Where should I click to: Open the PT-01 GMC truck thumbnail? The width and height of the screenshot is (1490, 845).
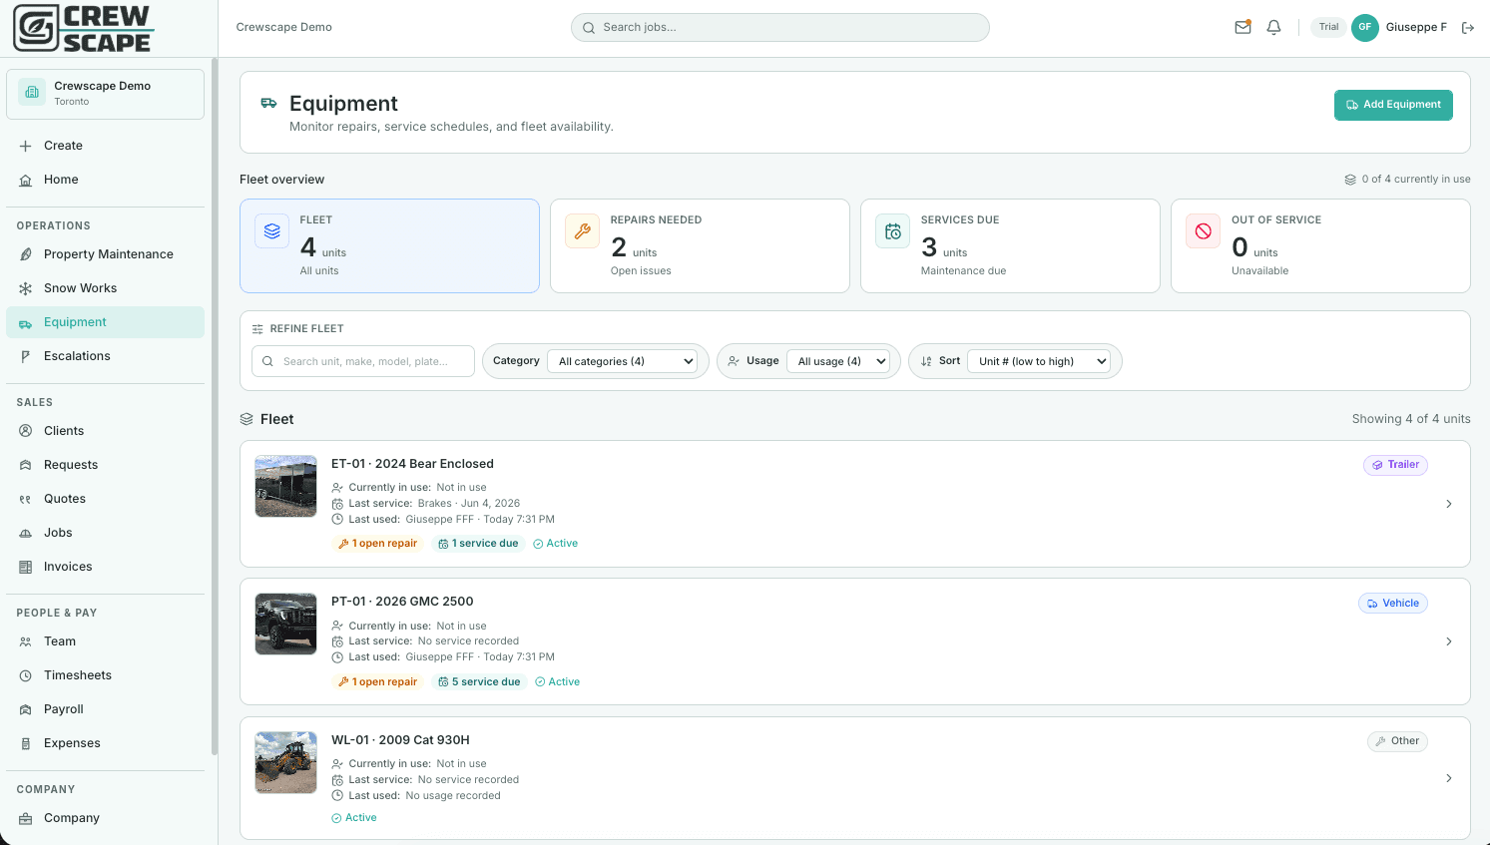pyautogui.click(x=285, y=625)
